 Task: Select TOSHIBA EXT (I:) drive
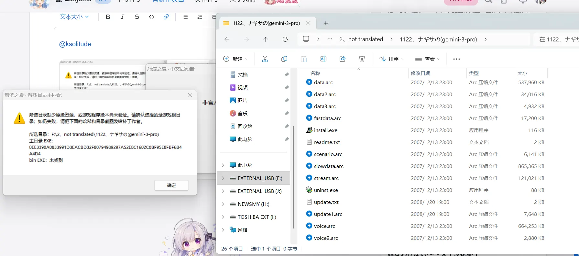pos(257,217)
